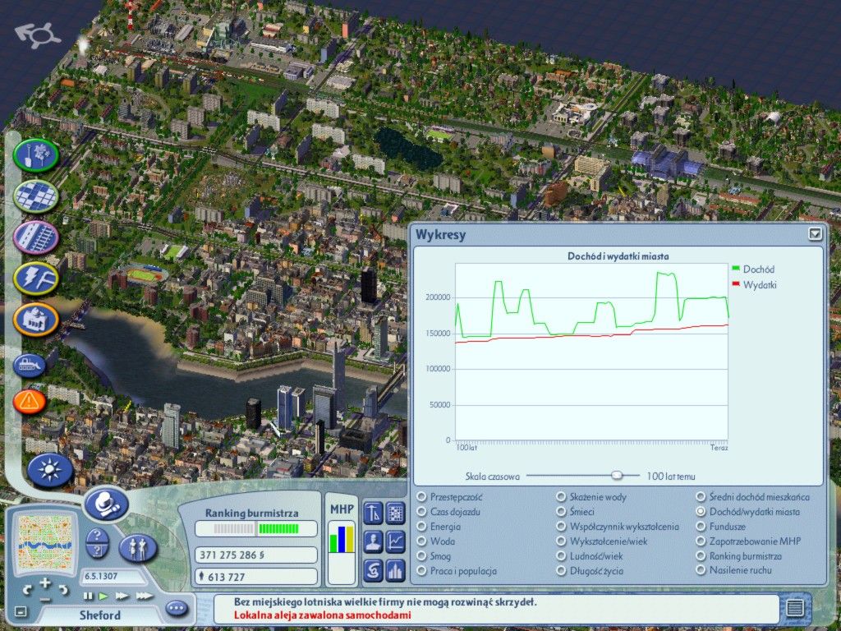Open the emergency dispatch tool
This screenshot has height=631, width=841.
[x=29, y=401]
